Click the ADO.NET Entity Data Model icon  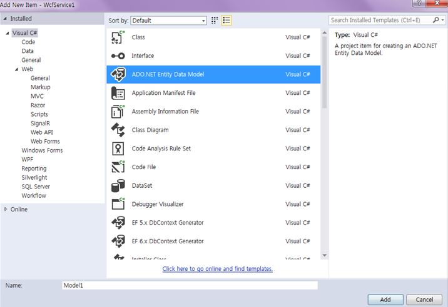point(118,74)
